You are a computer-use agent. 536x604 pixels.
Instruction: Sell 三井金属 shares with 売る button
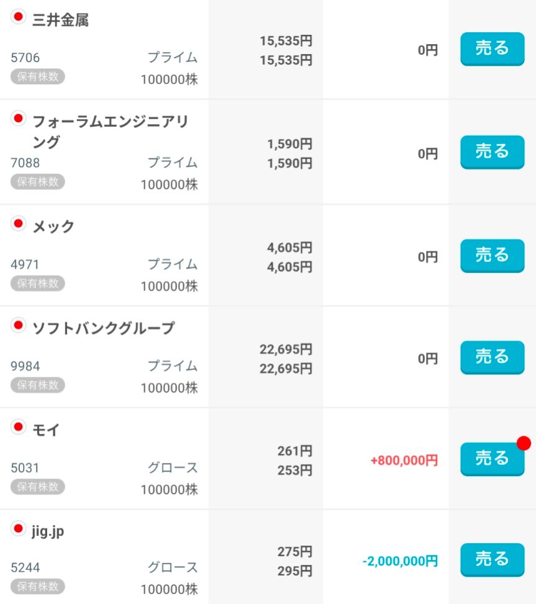(492, 49)
